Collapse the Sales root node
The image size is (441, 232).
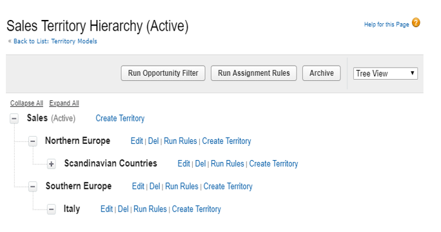(14, 118)
